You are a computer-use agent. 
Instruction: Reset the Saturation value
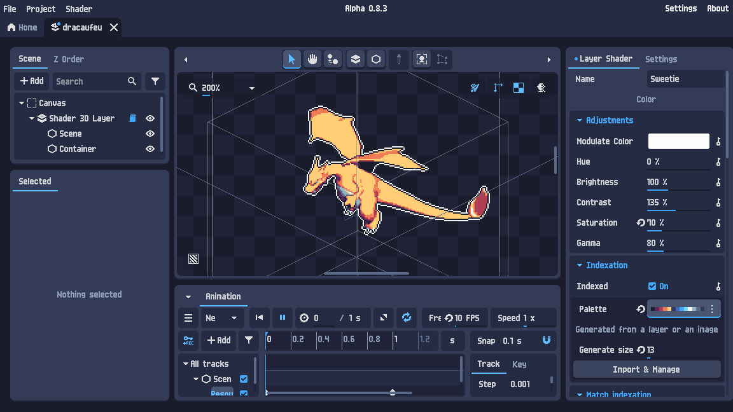641,223
